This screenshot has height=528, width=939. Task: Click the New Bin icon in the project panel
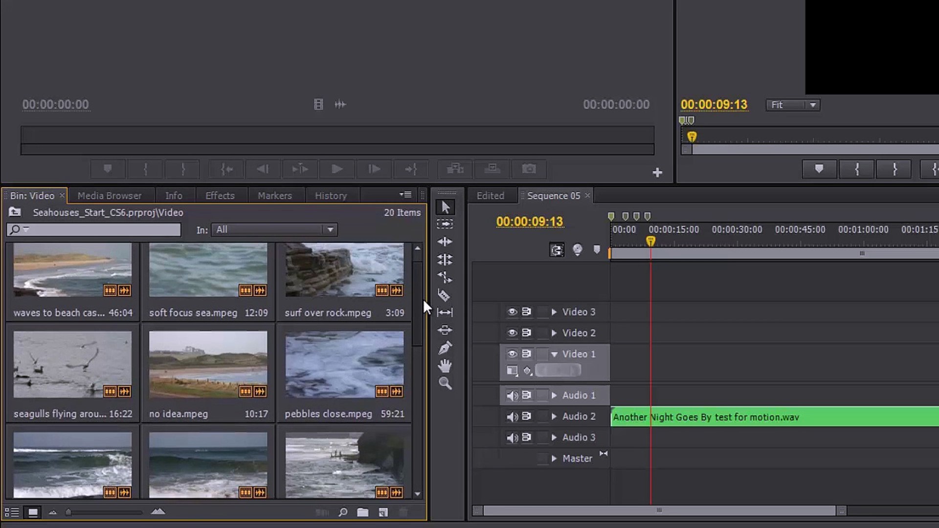(363, 512)
